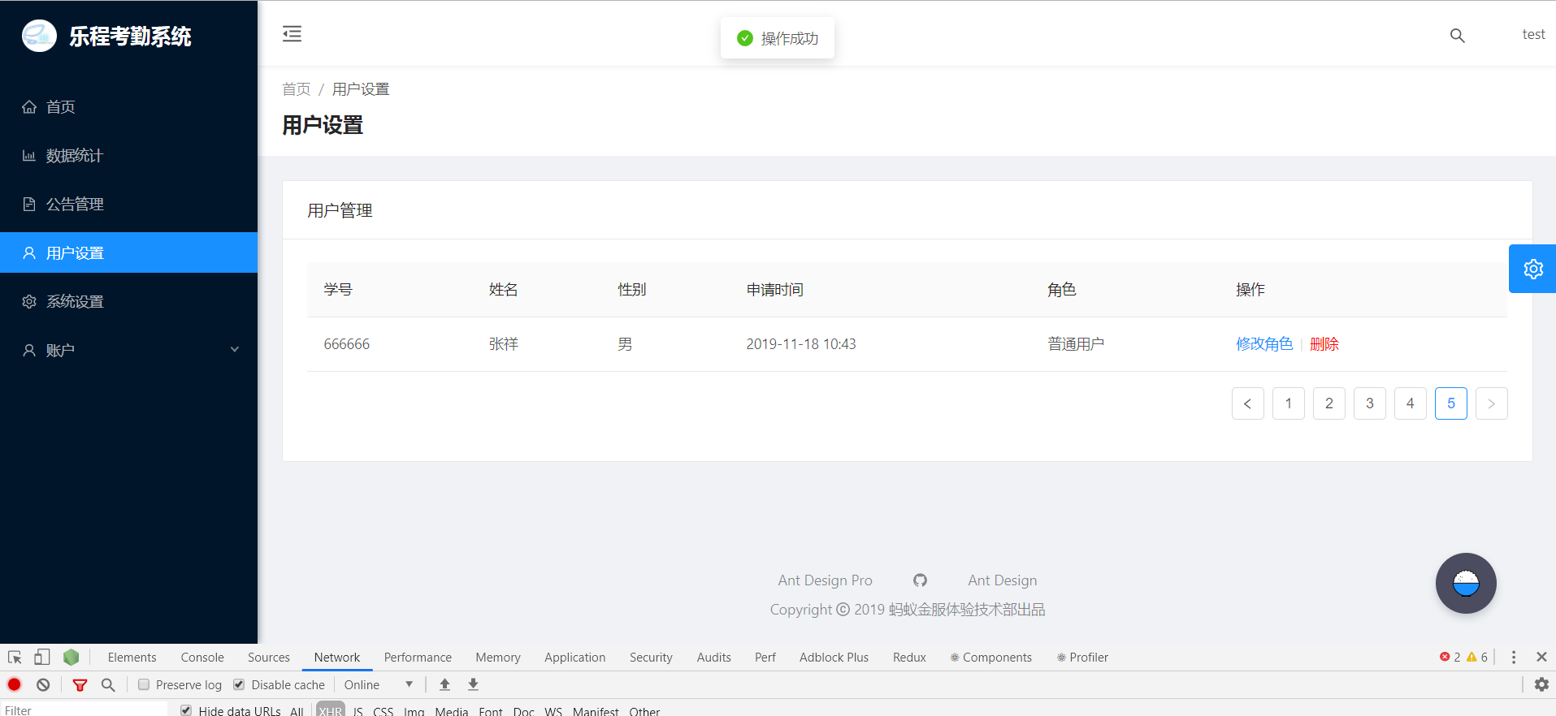
Task: Close the DevTools panel
Action: [1541, 657]
